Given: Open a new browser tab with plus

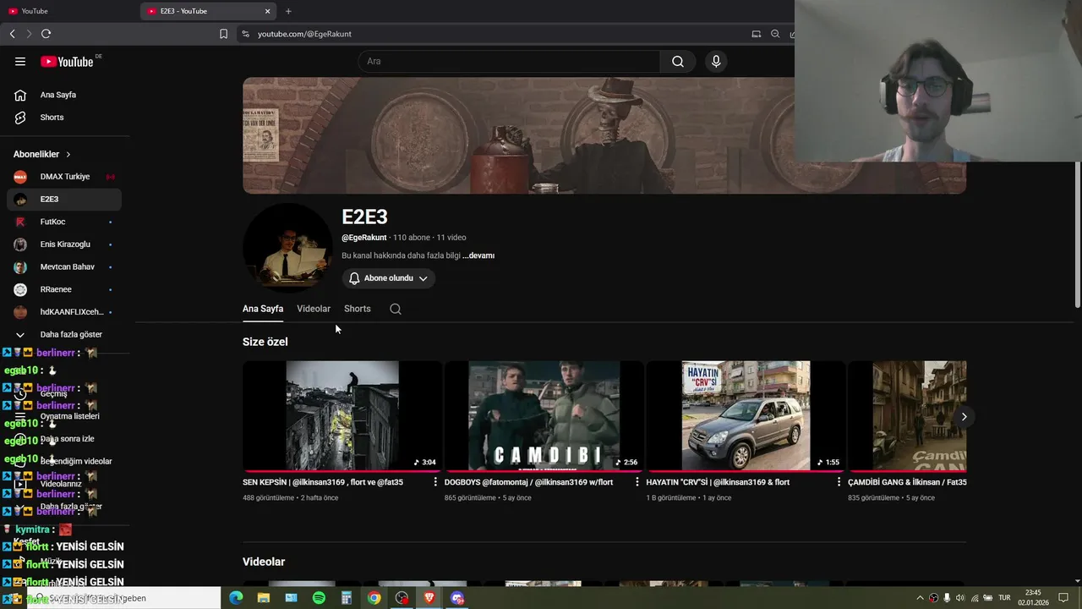Looking at the screenshot, I should coord(288,11).
